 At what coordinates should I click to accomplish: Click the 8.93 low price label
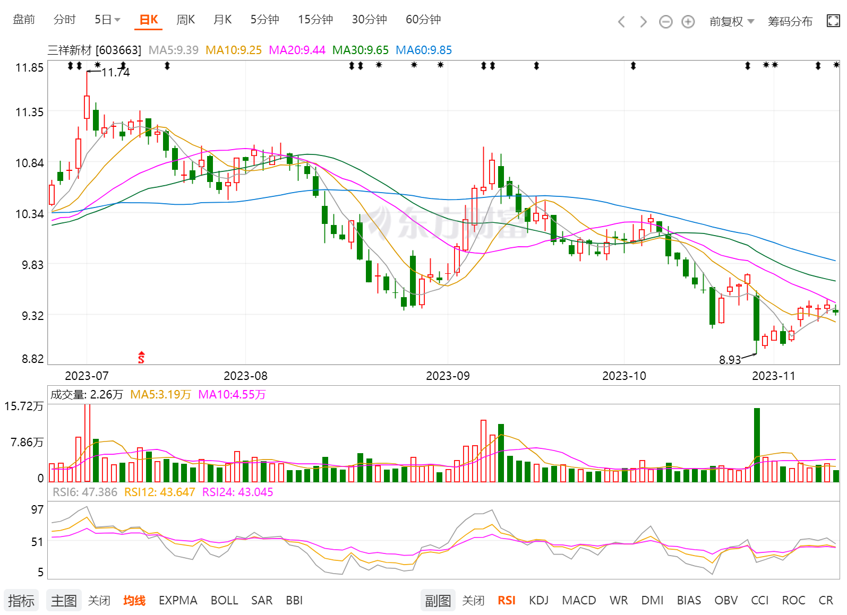coord(730,360)
